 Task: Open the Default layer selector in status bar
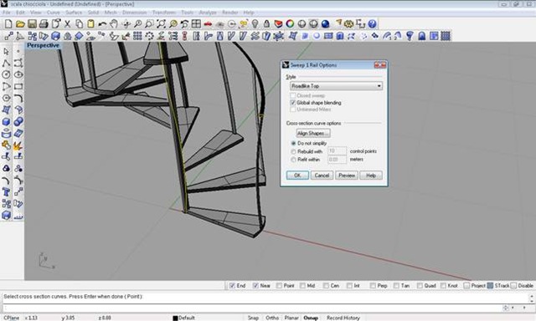(x=184, y=318)
